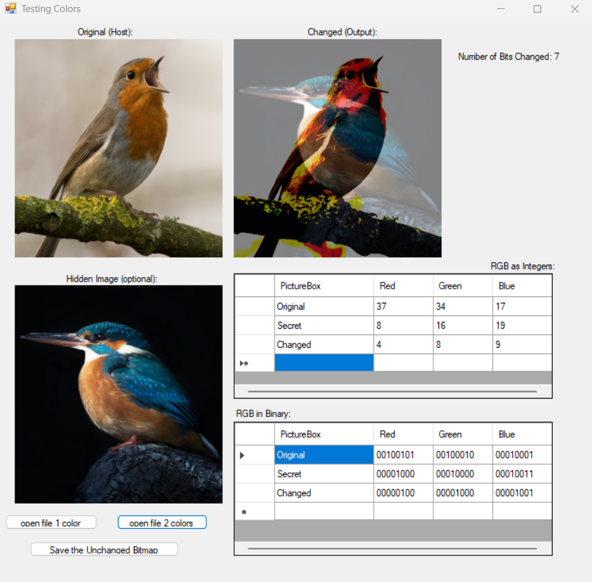Click the Hidden Image kingfisher picture

[119, 394]
